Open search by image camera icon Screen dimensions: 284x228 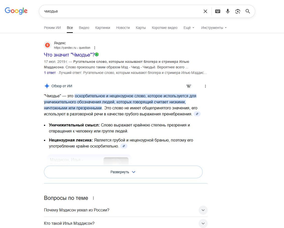pos(238,11)
